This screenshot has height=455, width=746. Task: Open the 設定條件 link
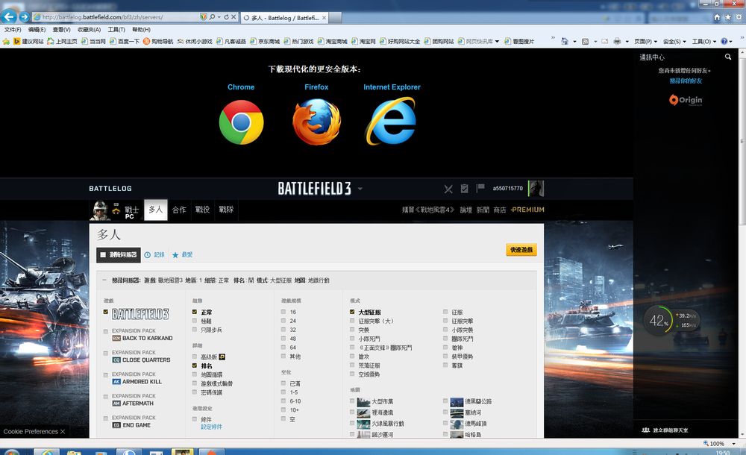pos(211,427)
